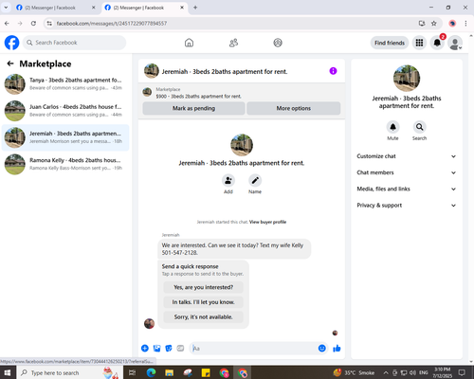Select the Jeremiah conversation in list
This screenshot has width=474, height=379.
pyautogui.click(x=65, y=137)
